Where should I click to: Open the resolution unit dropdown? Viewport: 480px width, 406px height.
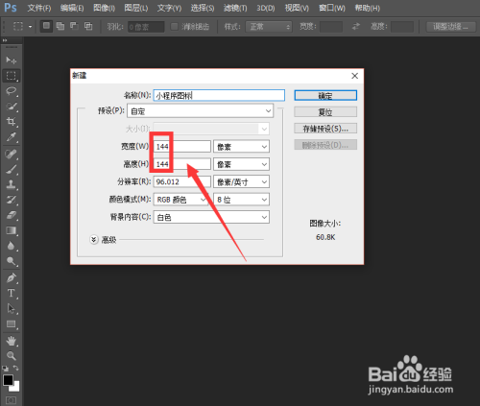pyautogui.click(x=241, y=182)
